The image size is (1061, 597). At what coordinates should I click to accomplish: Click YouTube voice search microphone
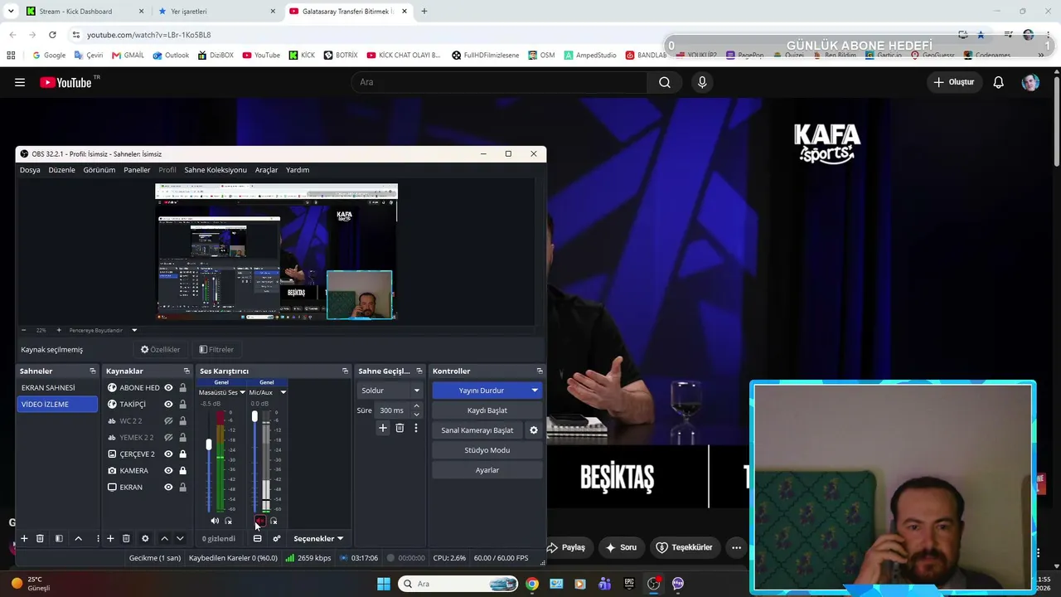702,82
